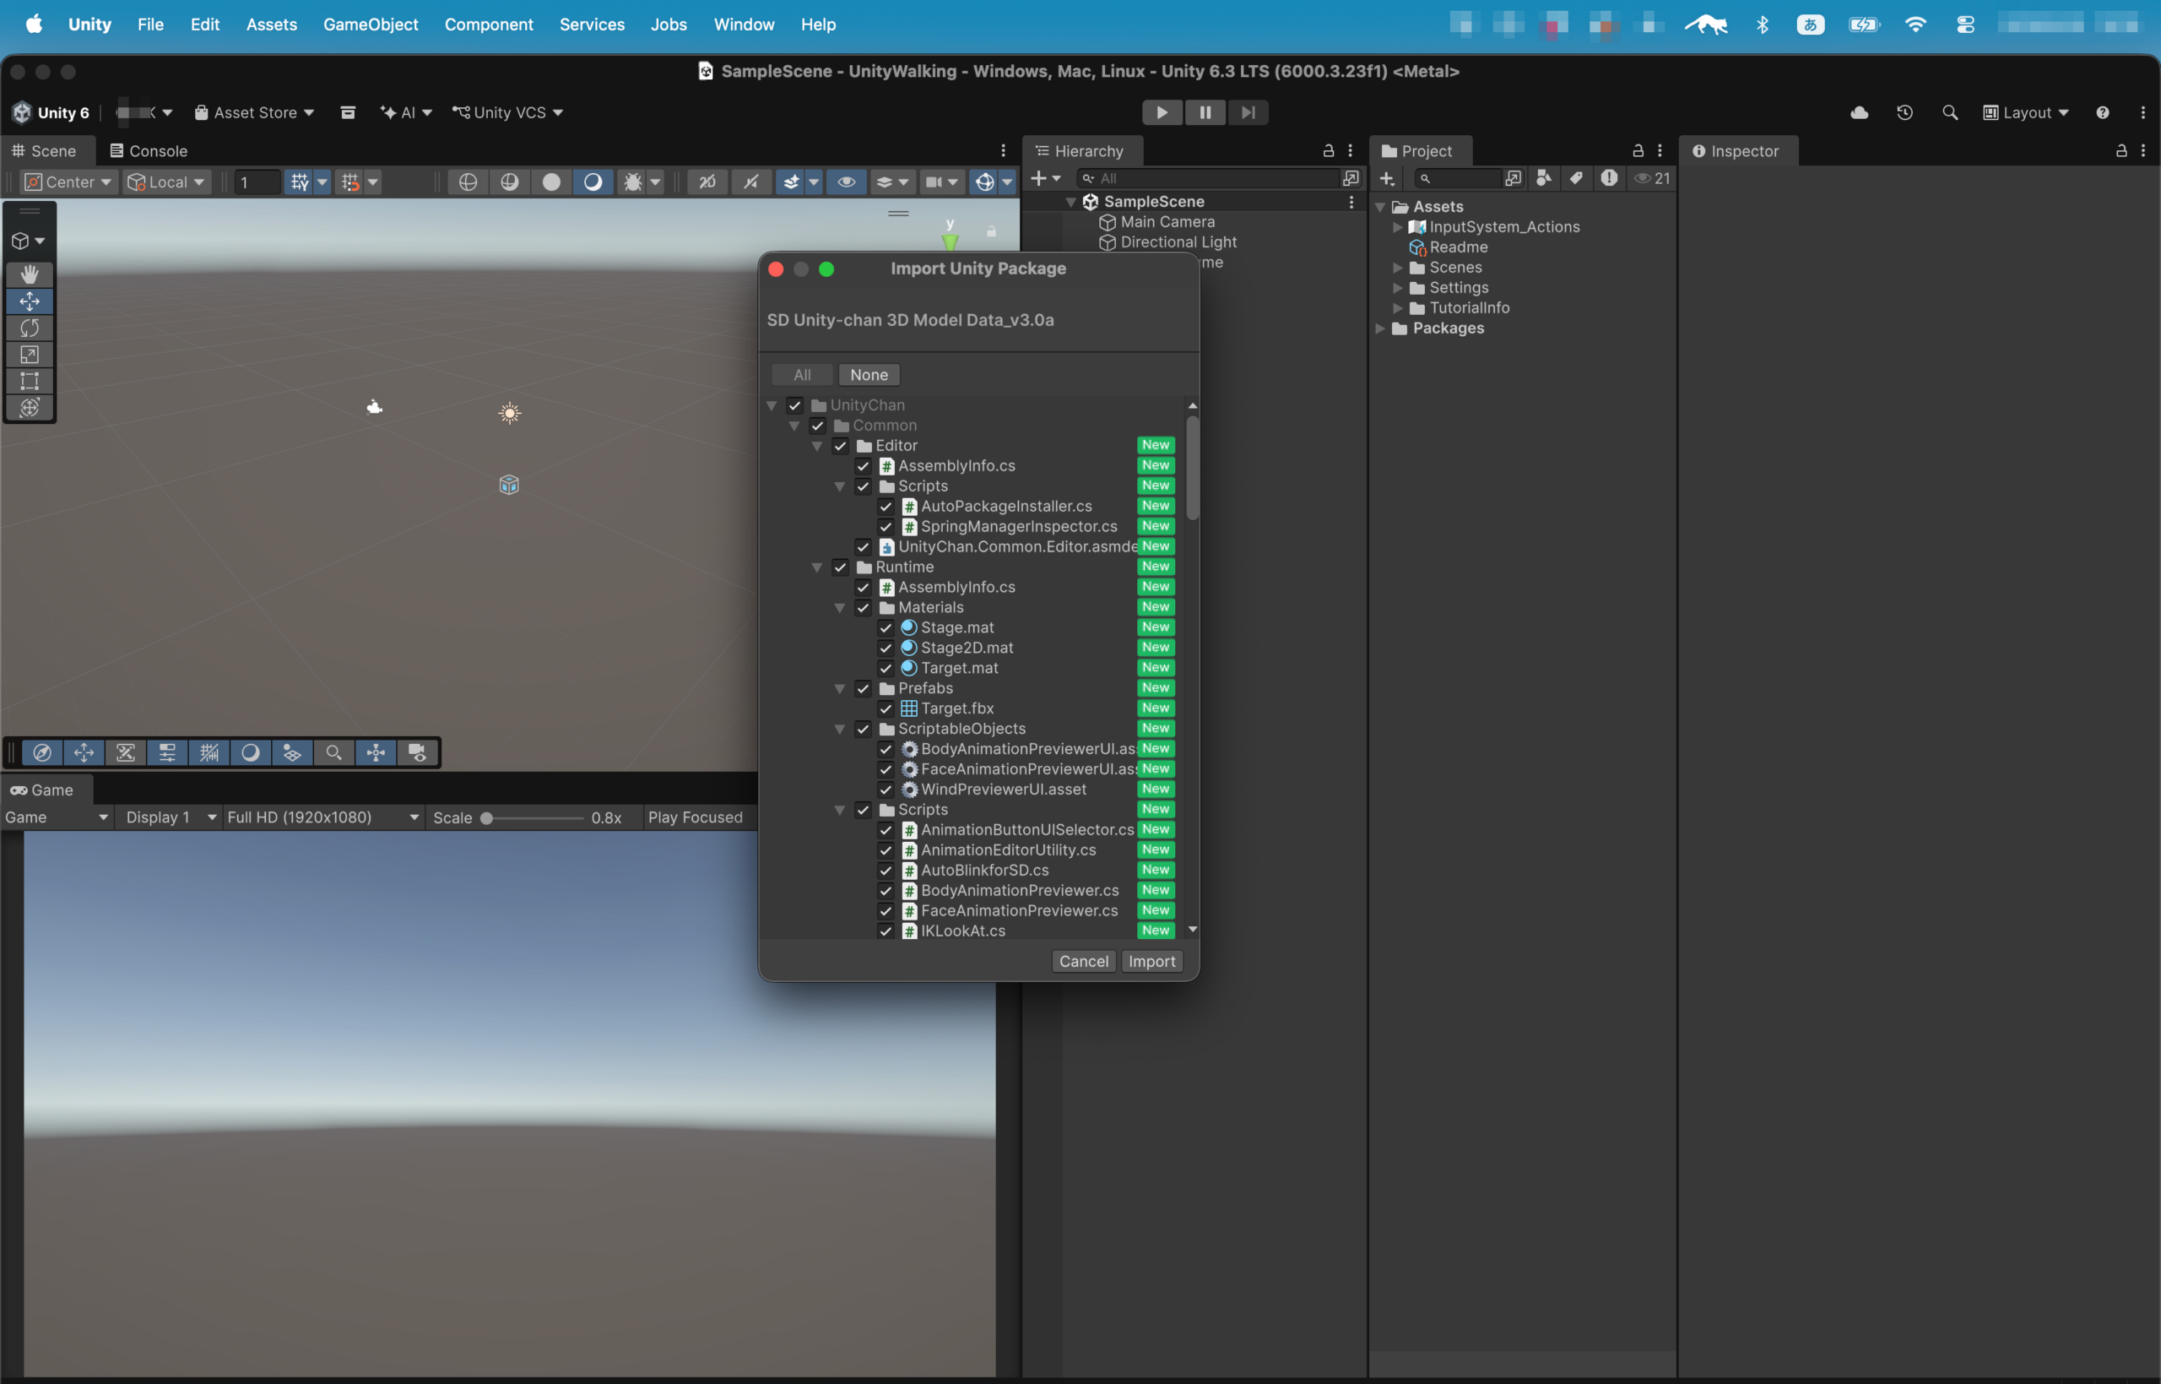
Task: Open the Center pivot dropdown
Action: (x=68, y=182)
